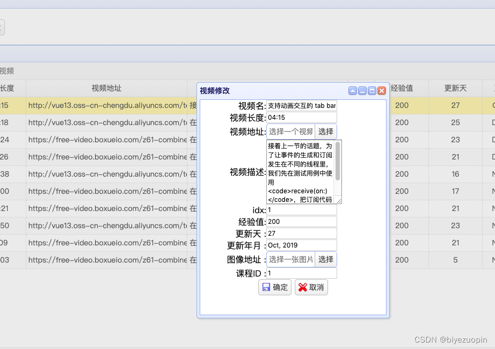This screenshot has width=495, height=349.
Task: Click 选择 button beside 图像地址
Action: [326, 260]
